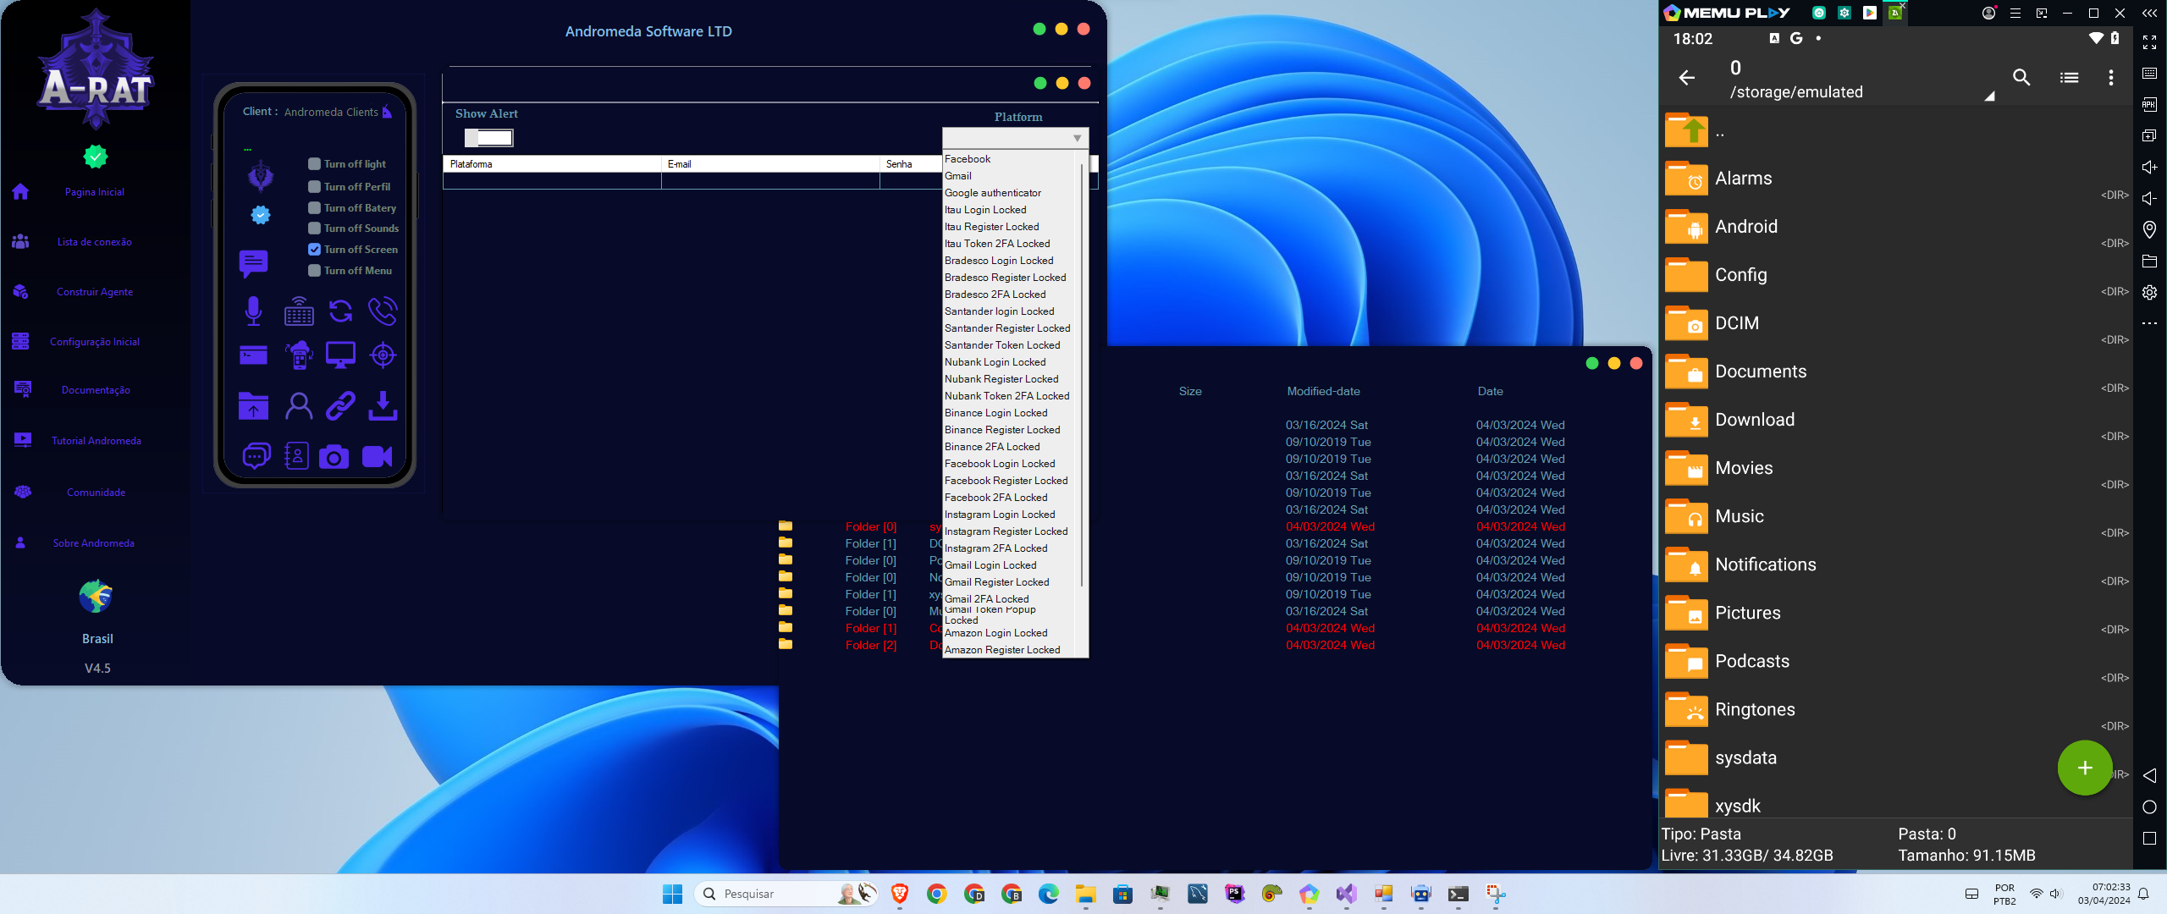Viewport: 2167px width, 914px height.
Task: Click the MEmu APK install icon
Action: click(2149, 104)
